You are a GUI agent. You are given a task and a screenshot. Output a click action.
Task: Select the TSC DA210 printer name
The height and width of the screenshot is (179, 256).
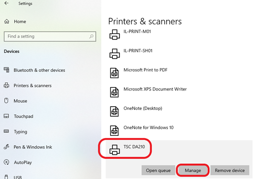[134, 147]
